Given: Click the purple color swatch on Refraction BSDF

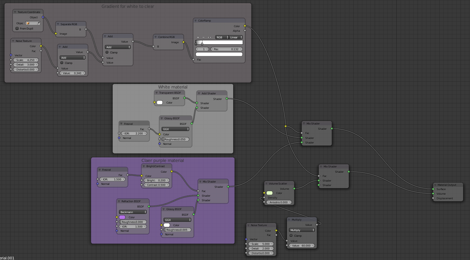Looking at the screenshot, I should click(122, 217).
